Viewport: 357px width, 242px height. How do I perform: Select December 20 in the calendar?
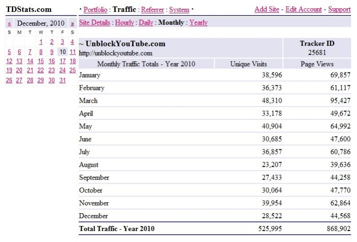click(19, 71)
